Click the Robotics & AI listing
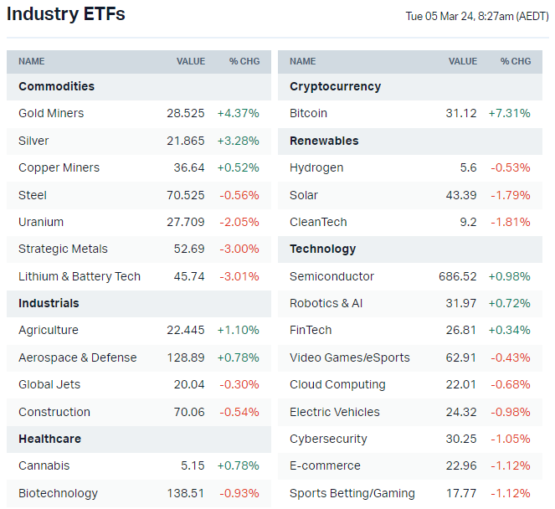 [326, 303]
